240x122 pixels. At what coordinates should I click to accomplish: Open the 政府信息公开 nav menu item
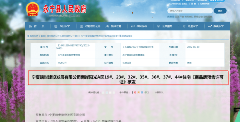click(x=90, y=26)
